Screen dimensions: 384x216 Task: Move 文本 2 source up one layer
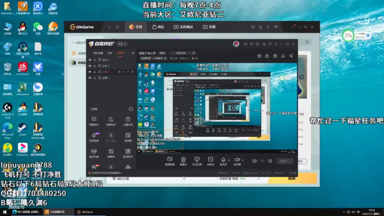(x=123, y=72)
